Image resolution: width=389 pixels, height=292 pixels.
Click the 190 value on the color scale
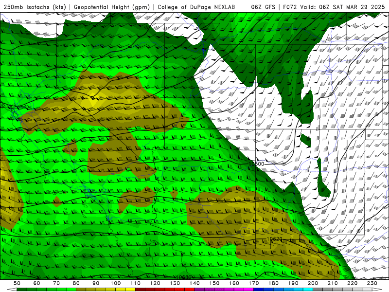293,283
